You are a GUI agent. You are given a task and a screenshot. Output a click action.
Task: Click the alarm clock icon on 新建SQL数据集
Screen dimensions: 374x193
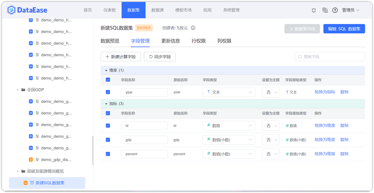pos(32,183)
